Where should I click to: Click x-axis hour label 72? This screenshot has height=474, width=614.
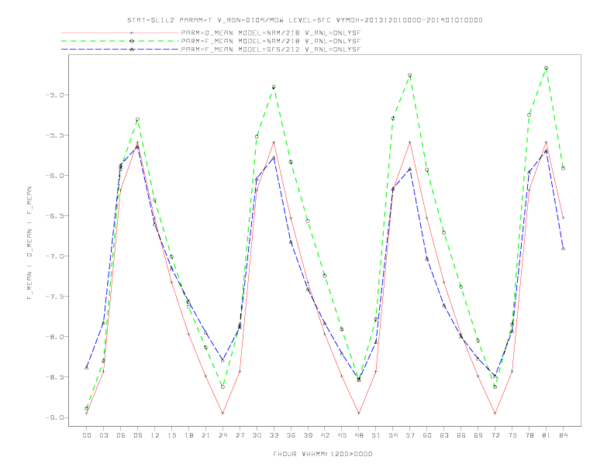(x=495, y=435)
